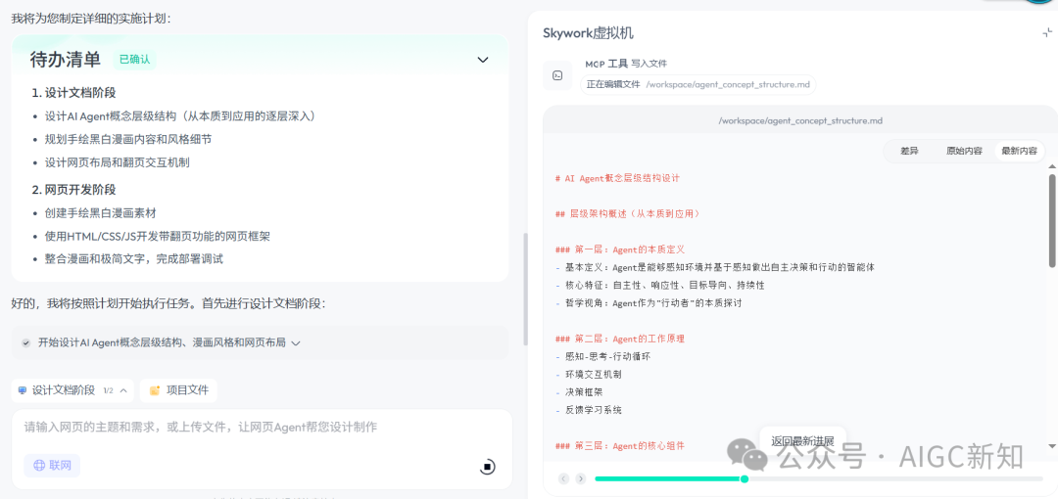
Task: Click the item 规划手绘黑白漫画内容和风格细节
Action: click(x=128, y=139)
